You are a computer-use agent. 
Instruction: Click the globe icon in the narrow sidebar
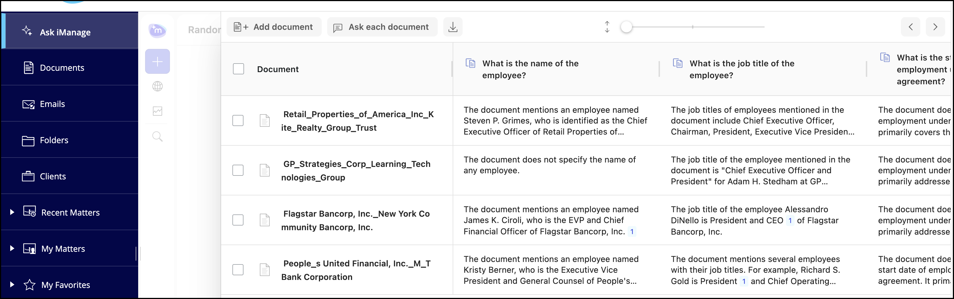(x=158, y=86)
